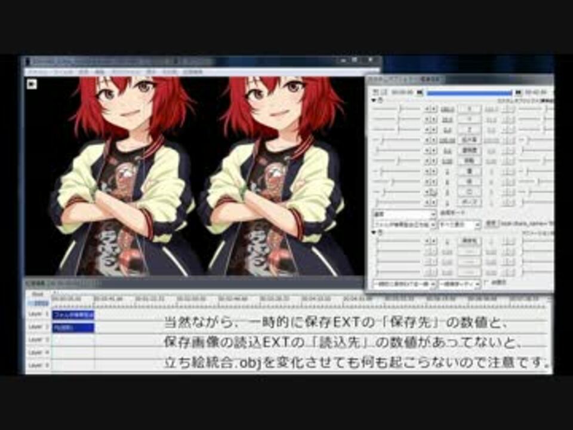Click the blue frame position bar in settings dialog
This screenshot has width=573, height=430.
(x=469, y=93)
